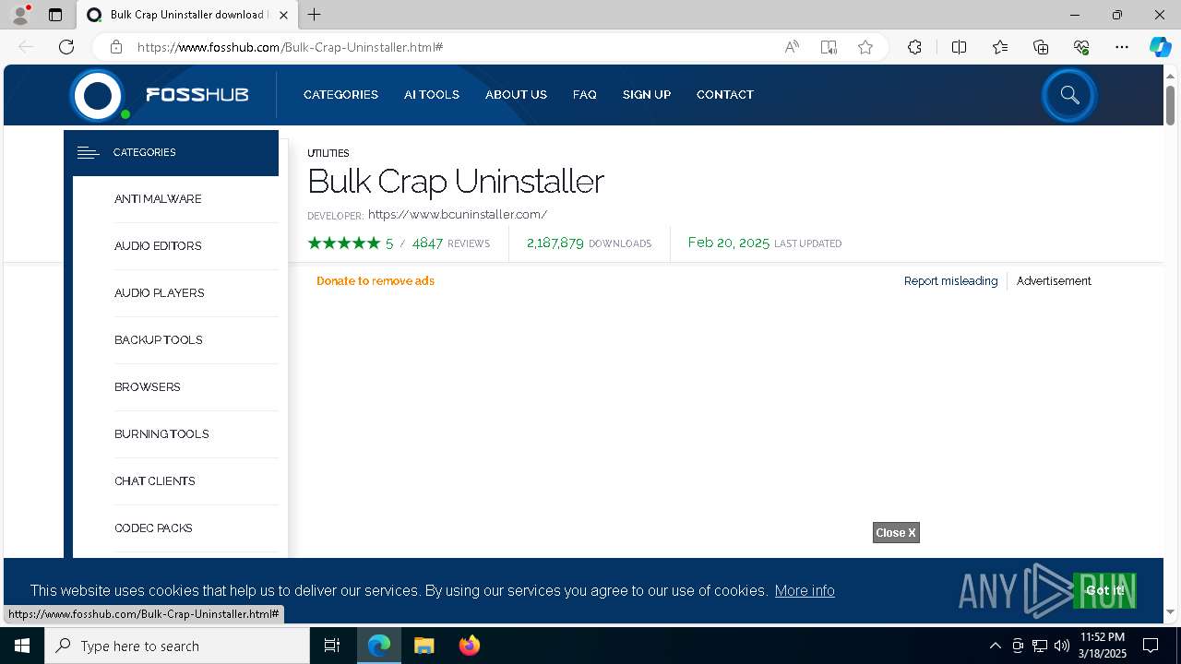
Task: Open immersive reader icon in address bar
Action: pos(829,47)
